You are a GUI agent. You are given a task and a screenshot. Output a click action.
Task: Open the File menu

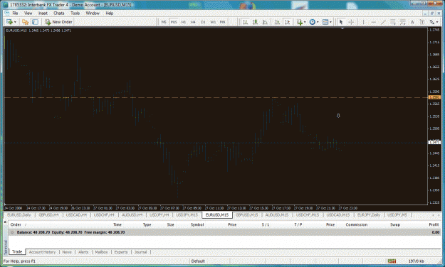click(x=15, y=13)
